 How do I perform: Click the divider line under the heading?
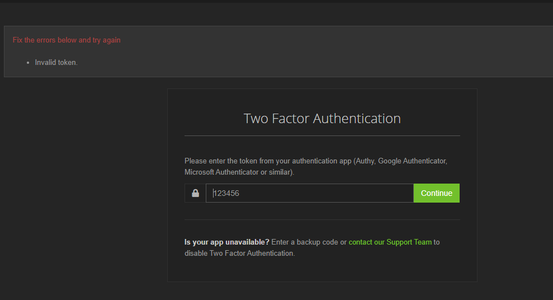[322, 135]
